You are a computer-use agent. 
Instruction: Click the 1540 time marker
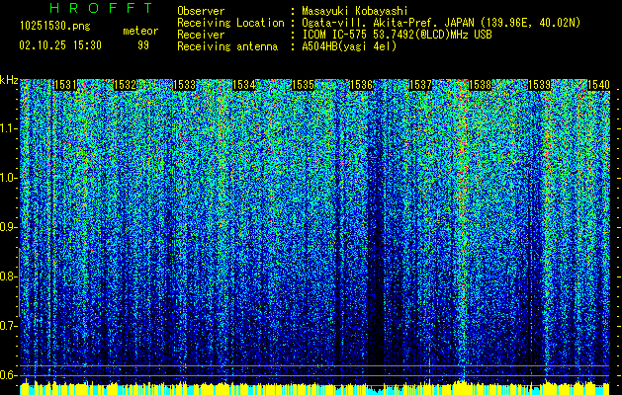[598, 85]
